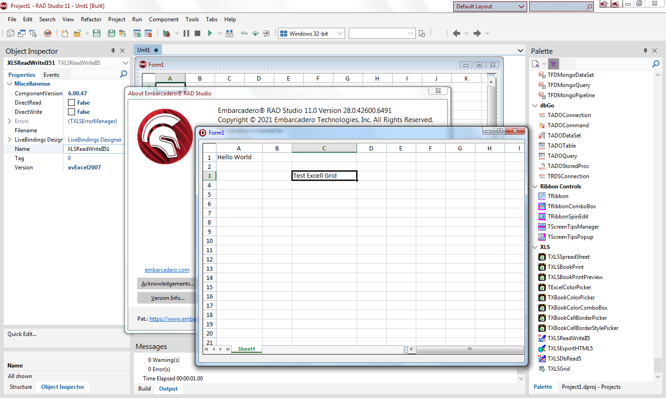The height and width of the screenshot is (398, 666).
Task: Open the Project1.dproj - Projects tab
Action: 591,387
